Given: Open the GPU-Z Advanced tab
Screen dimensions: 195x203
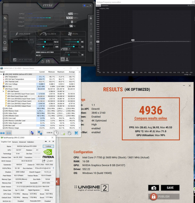Looking at the screenshot, I should 22,142.
